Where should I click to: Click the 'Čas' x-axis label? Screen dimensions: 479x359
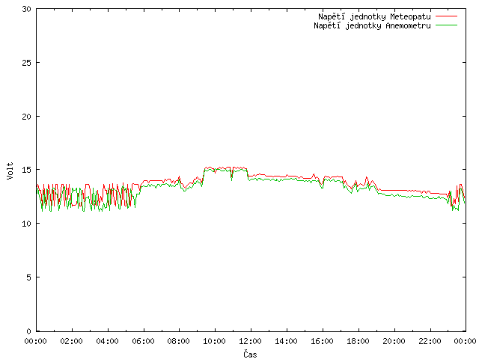click(250, 354)
